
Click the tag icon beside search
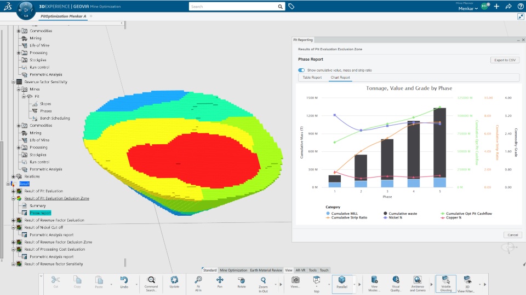point(291,7)
